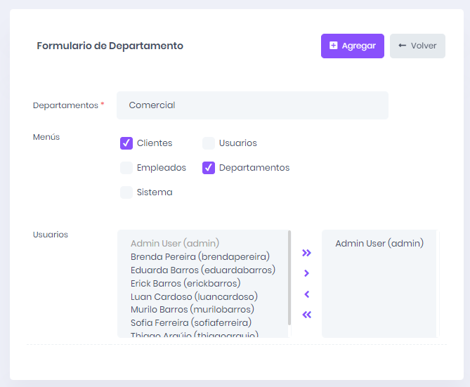This screenshot has height=387, width=470.
Task: Go back with the Volver button
Action: (x=417, y=46)
